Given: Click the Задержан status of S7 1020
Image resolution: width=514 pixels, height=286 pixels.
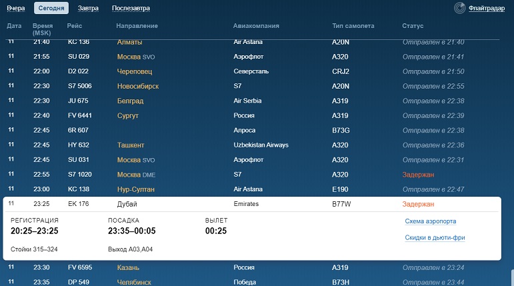Looking at the screenshot, I should click(x=418, y=175).
